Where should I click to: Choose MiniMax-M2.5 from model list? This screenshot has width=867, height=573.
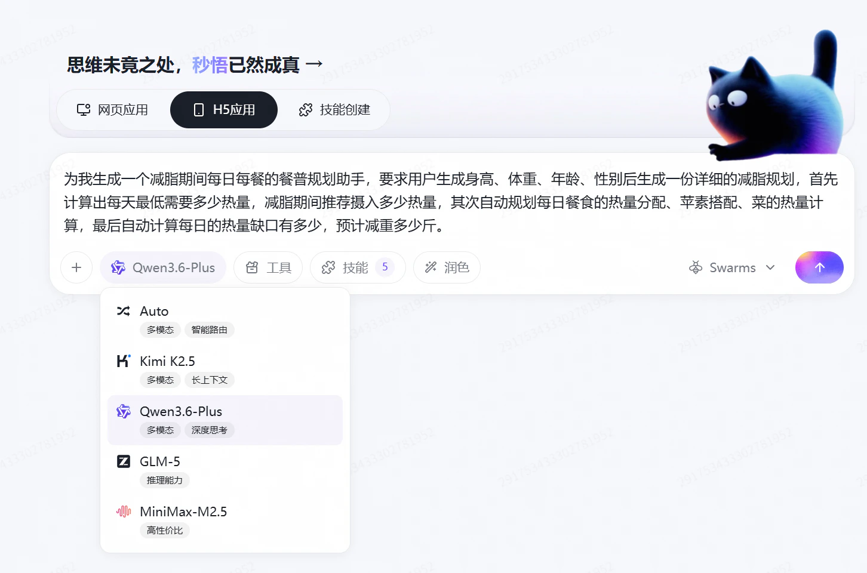point(225,520)
